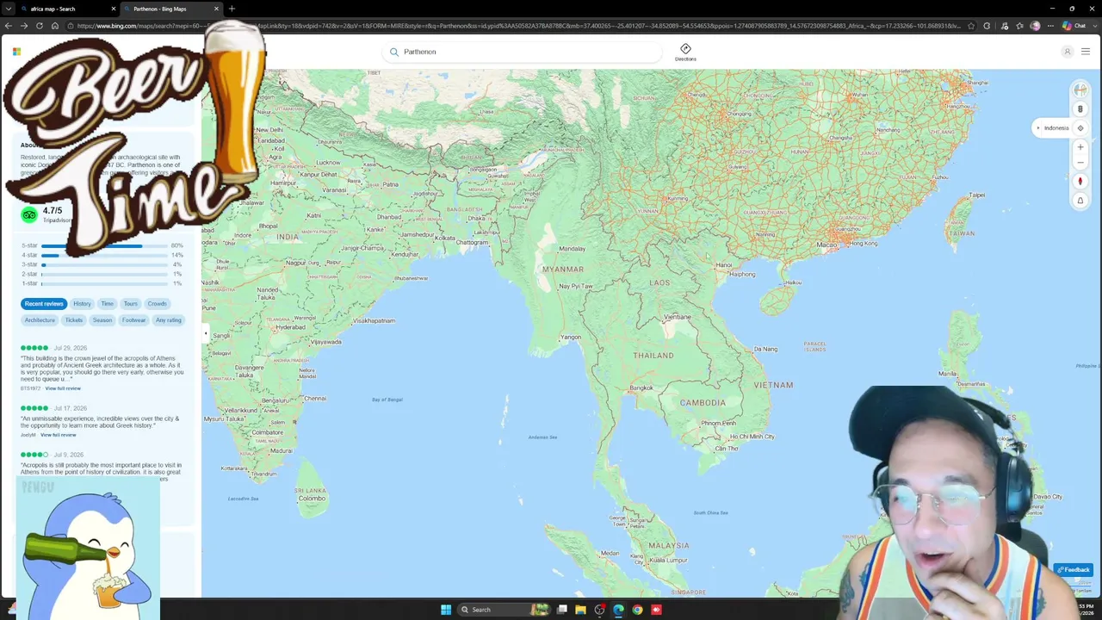View full review from Jul 17, 2026
This screenshot has height=620, width=1102.
[59, 435]
